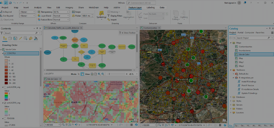The height and width of the screenshot is (128, 274).
Task: Choose the Pan hand mode in ModelBuilder
Action: click(82, 74)
